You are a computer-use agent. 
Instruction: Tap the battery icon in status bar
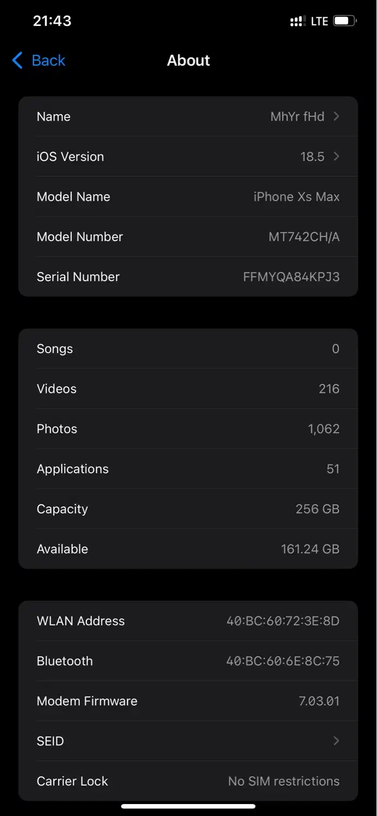[344, 21]
